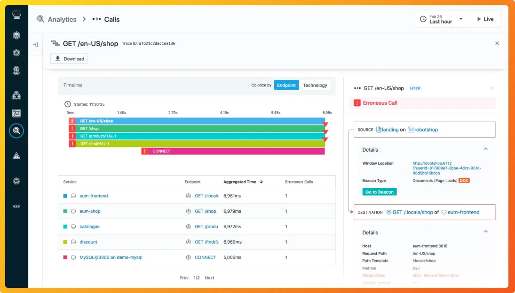Open MySQL@3306 on demo-mysql service link
Viewport: 515px width, 293px height.
pyautogui.click(x=111, y=257)
